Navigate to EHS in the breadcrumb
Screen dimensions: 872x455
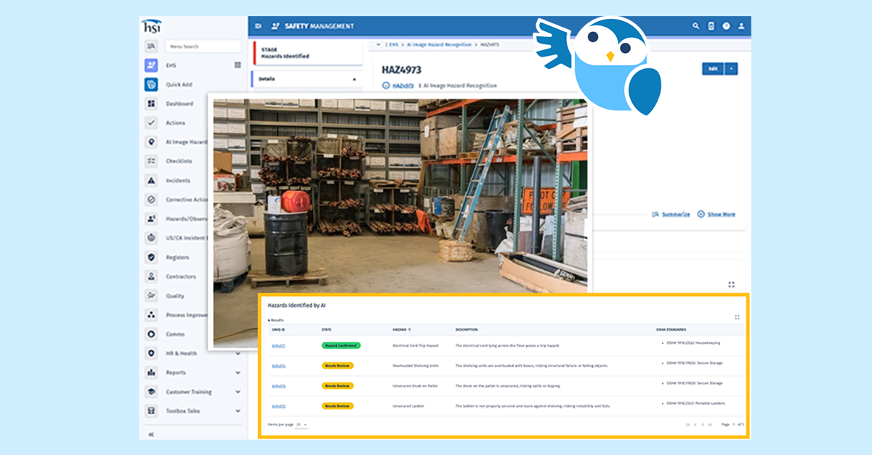pyautogui.click(x=393, y=43)
